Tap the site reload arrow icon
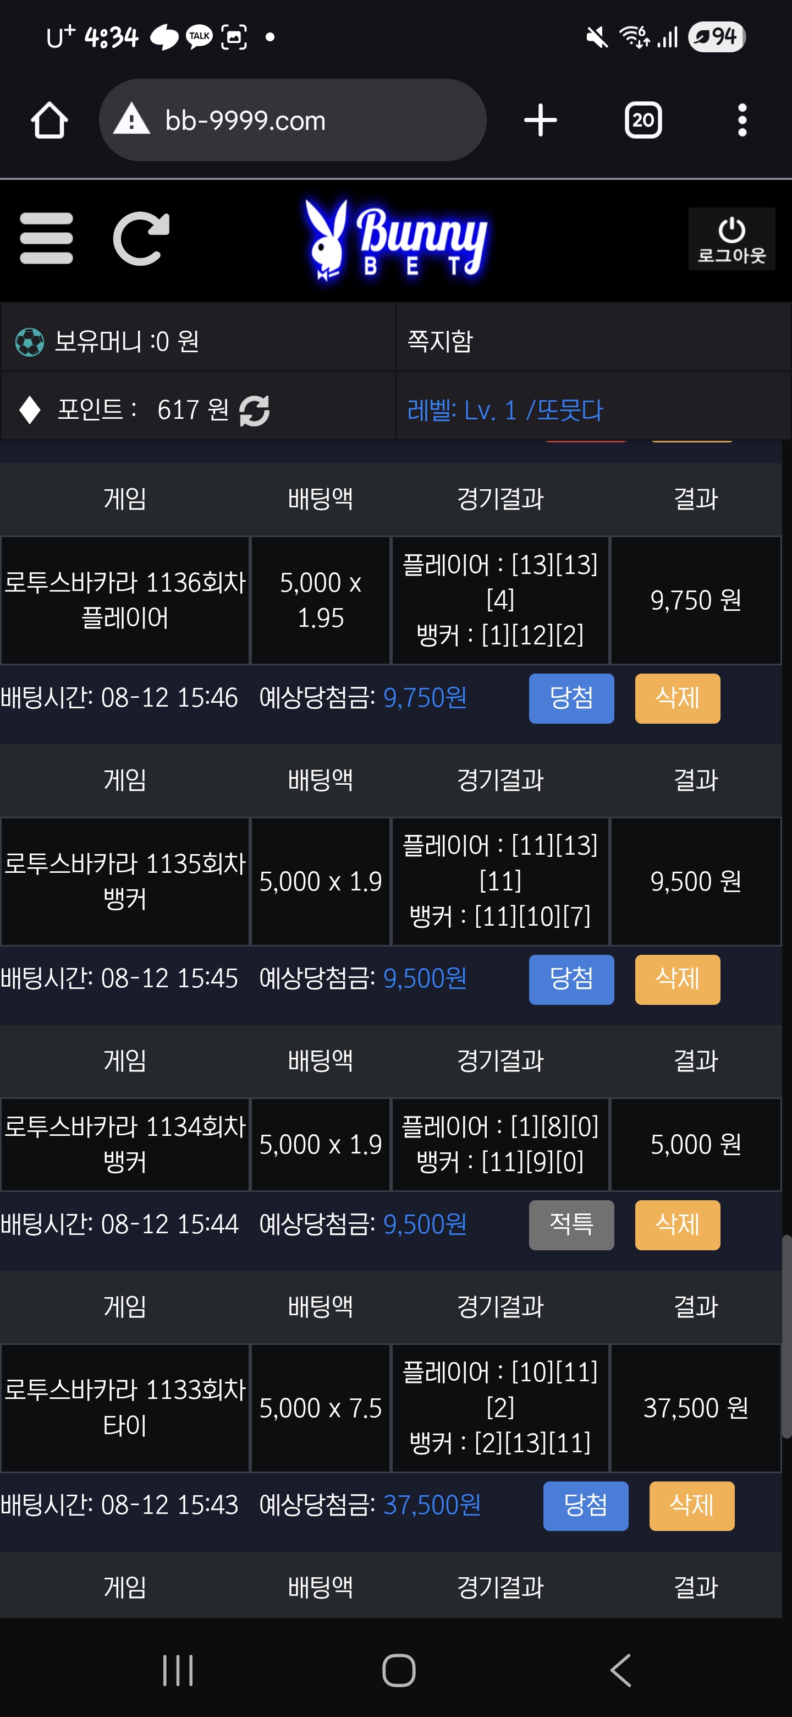 (x=141, y=239)
